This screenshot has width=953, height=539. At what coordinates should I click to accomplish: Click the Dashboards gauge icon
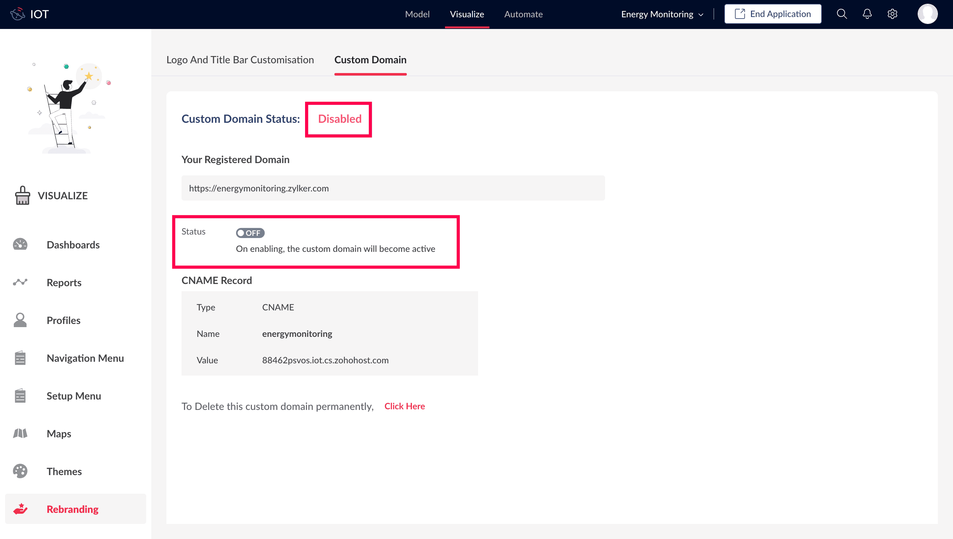20,245
